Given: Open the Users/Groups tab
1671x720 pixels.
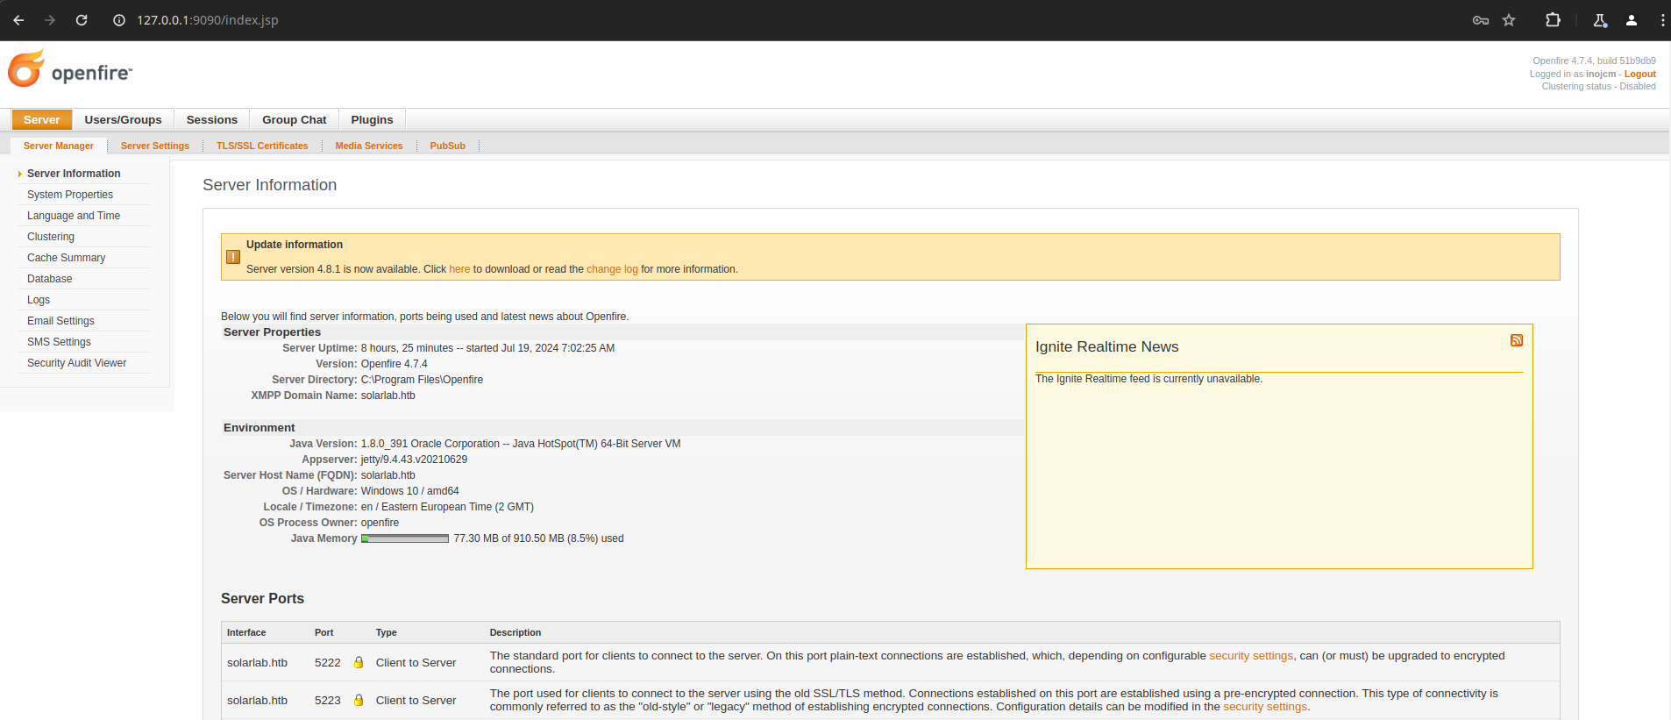Looking at the screenshot, I should click(123, 120).
